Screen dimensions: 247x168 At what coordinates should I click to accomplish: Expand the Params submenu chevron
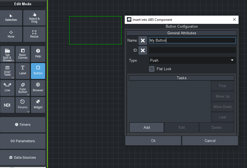[28, 112]
